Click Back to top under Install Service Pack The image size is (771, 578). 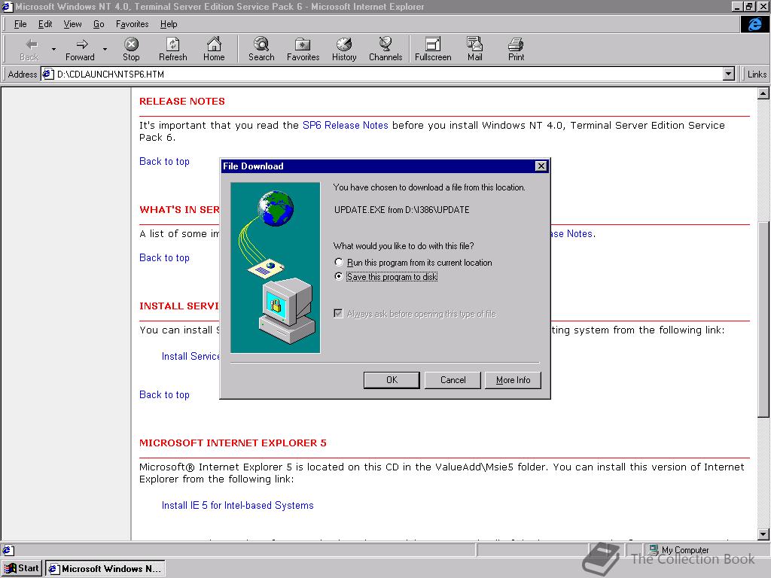pyautogui.click(x=164, y=394)
